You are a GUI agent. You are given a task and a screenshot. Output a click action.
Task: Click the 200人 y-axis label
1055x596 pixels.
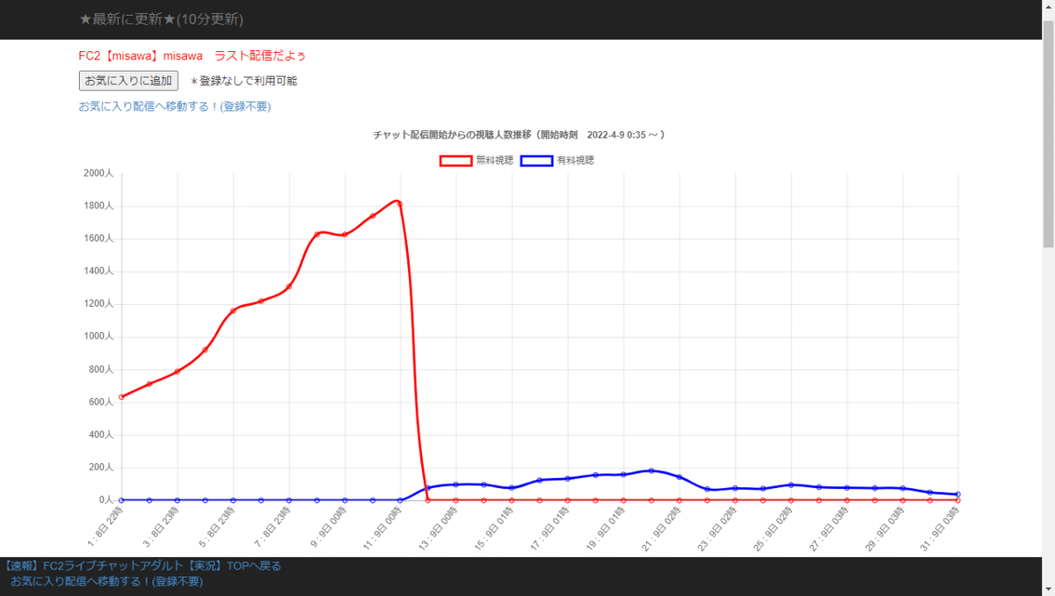(101, 468)
